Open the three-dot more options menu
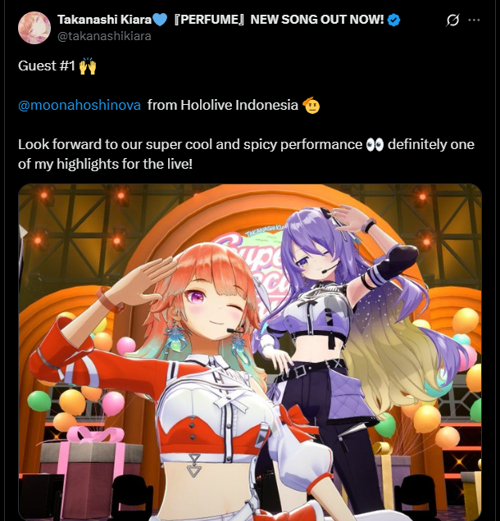Screen dimensions: 500x521 pyautogui.click(x=474, y=20)
